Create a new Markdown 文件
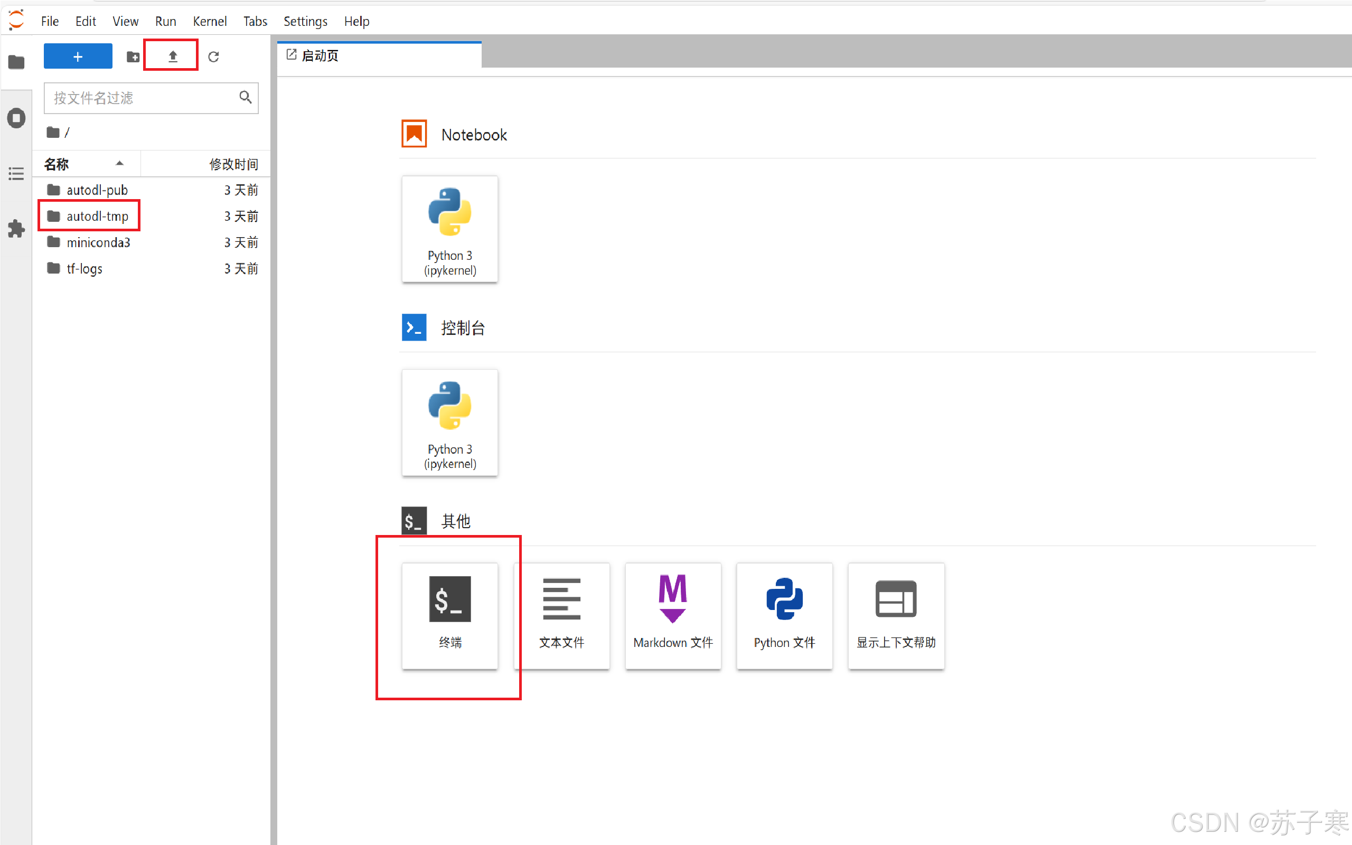 (x=673, y=615)
